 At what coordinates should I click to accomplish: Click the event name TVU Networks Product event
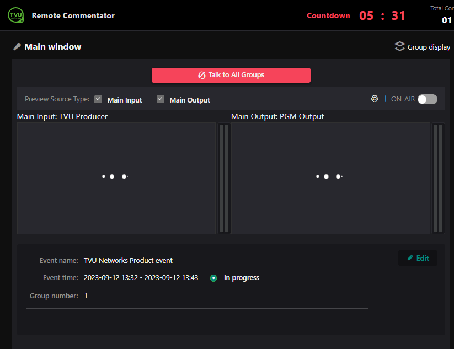128,260
